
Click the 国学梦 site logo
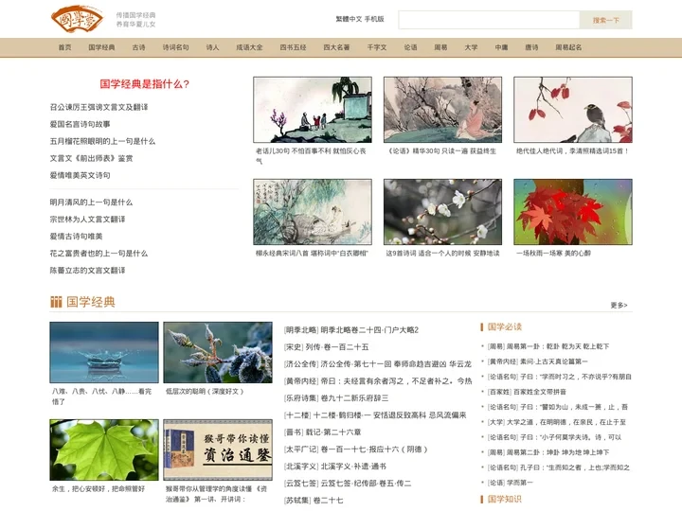tap(77, 19)
